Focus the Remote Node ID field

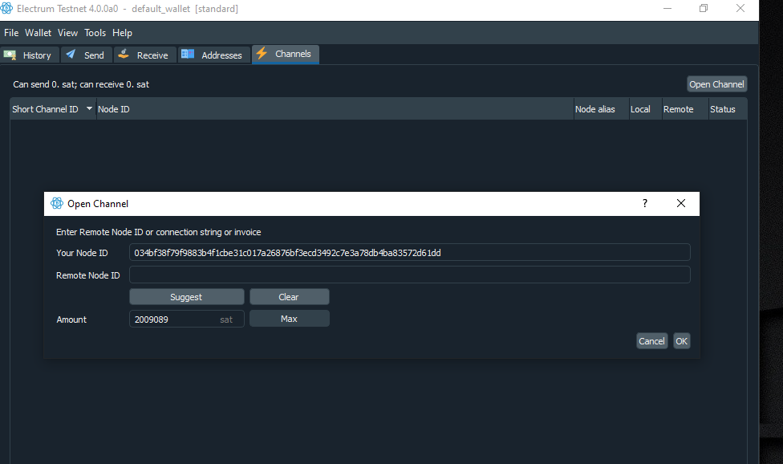point(409,275)
